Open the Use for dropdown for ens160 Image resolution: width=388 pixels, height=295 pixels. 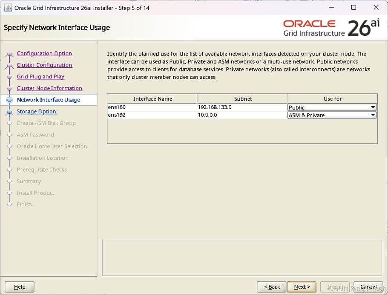tap(332, 107)
